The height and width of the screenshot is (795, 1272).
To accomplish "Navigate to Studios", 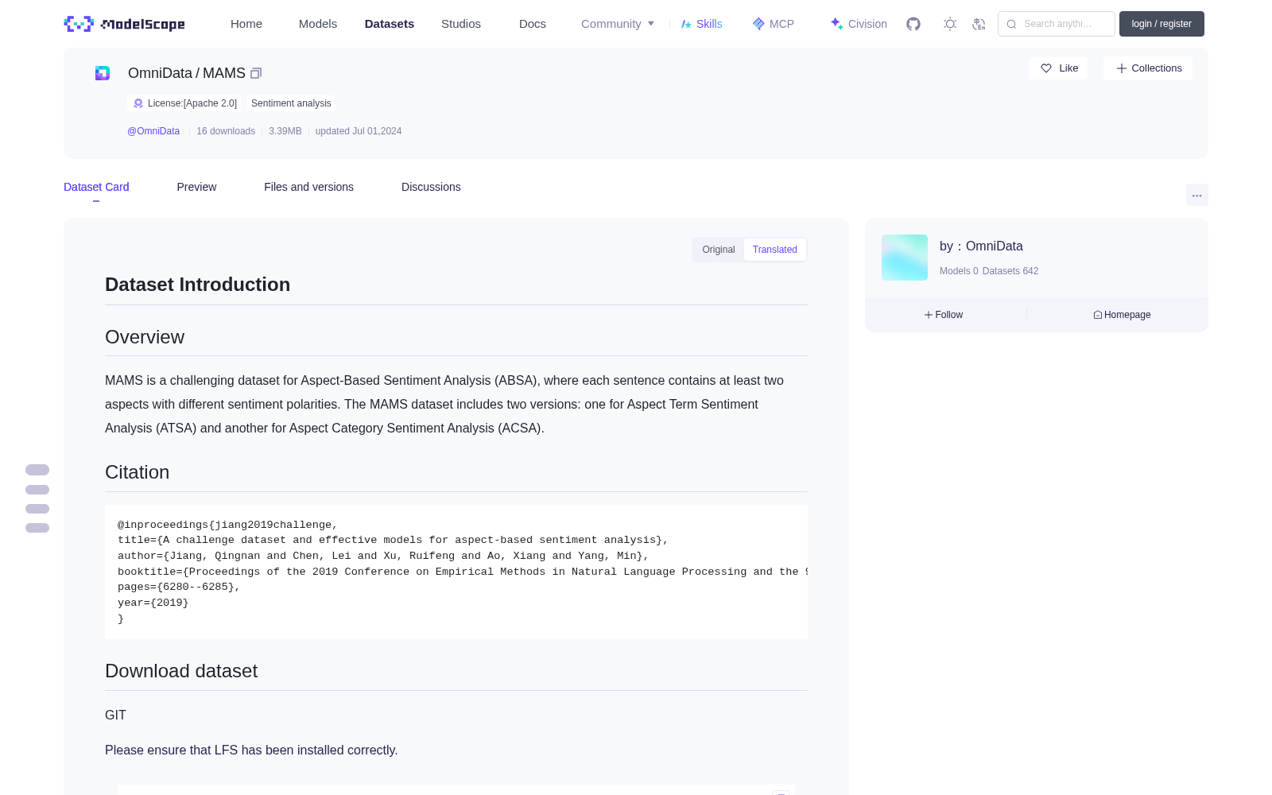I will coord(461,24).
